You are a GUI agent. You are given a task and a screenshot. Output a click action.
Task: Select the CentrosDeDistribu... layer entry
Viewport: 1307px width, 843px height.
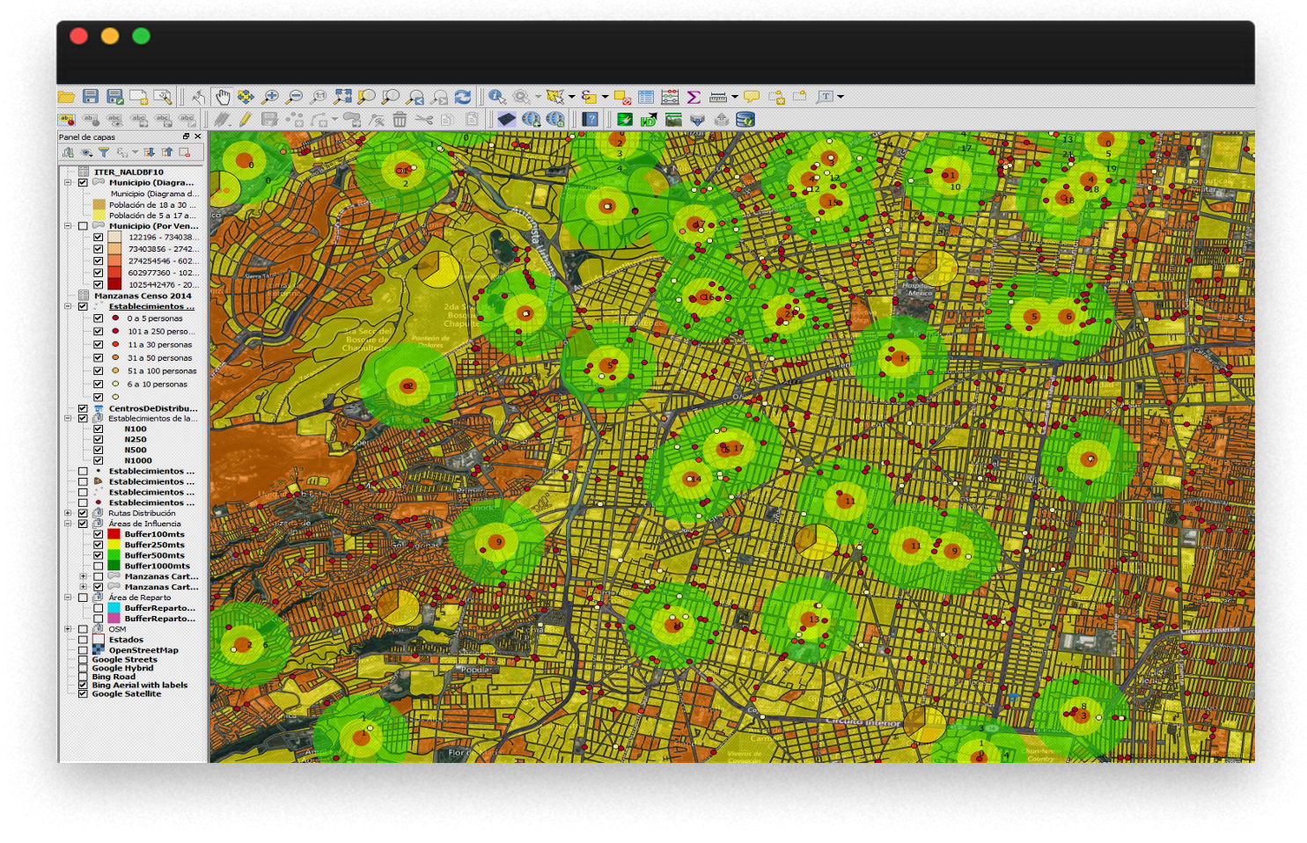152,408
